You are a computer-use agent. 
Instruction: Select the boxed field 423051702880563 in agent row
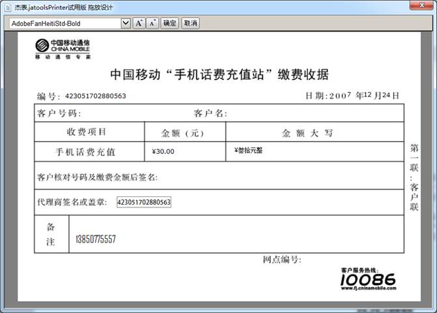[144, 202]
